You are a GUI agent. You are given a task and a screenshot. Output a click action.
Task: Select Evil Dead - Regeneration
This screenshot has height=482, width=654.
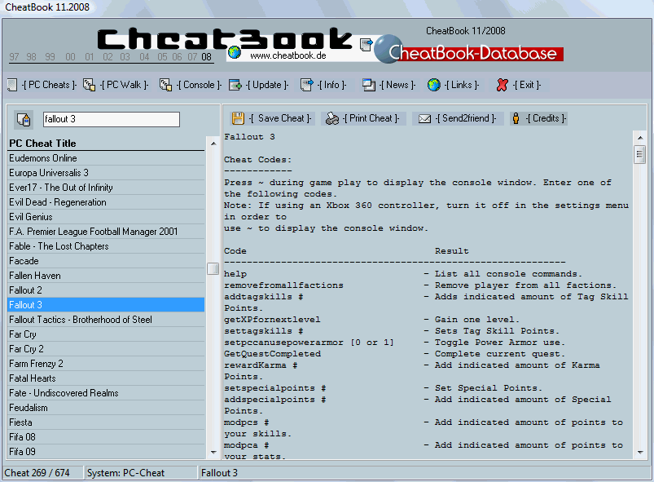click(x=106, y=202)
